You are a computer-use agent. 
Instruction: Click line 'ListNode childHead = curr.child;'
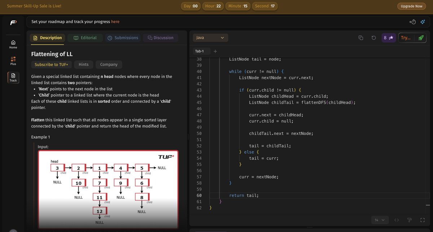click(x=289, y=96)
